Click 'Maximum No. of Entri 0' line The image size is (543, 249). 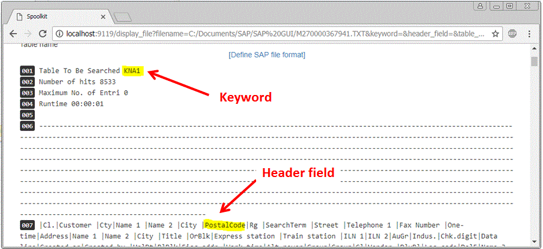pos(83,93)
